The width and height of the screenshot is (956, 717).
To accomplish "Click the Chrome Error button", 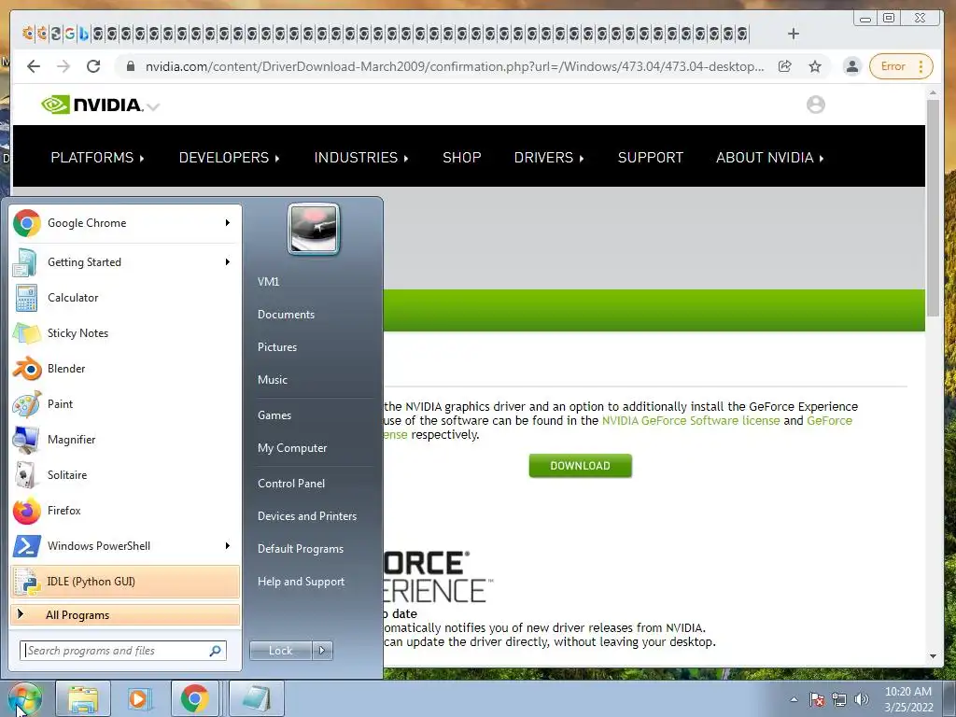I will [x=901, y=66].
